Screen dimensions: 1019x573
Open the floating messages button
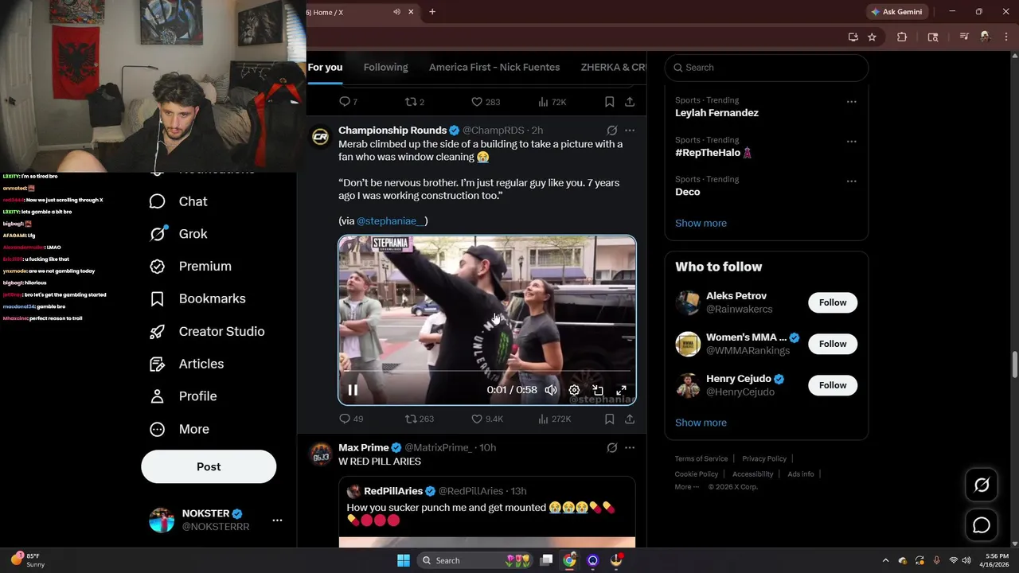tap(982, 525)
